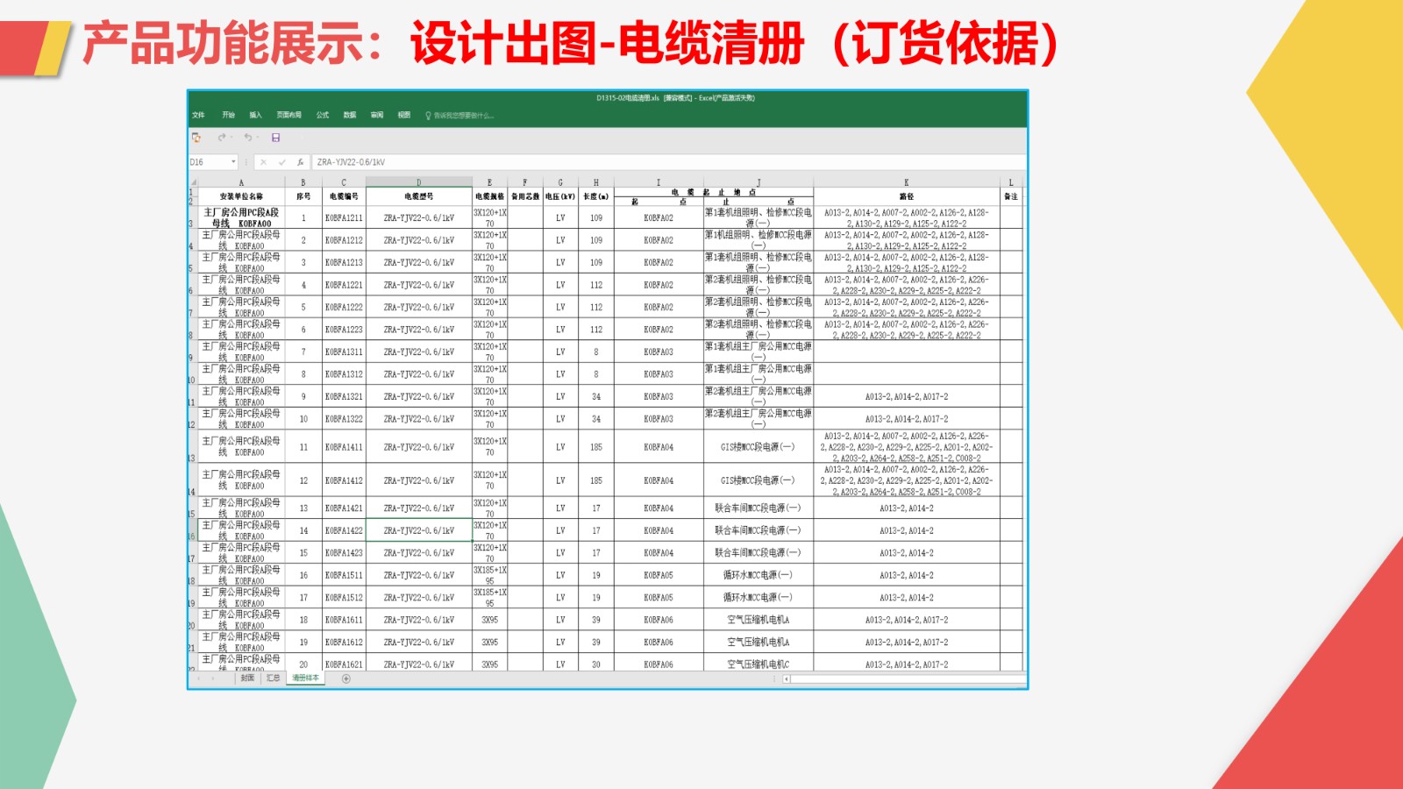Switch to the 审阅 (Review) ribbon tab
The height and width of the screenshot is (789, 1403).
[377, 116]
